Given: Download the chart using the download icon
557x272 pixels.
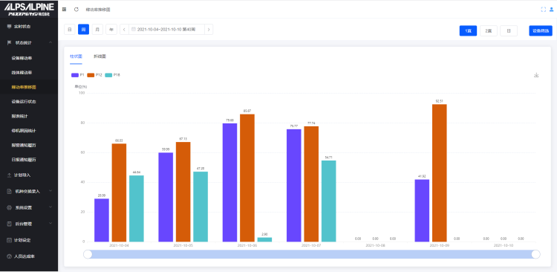Looking at the screenshot, I should pos(536,75).
